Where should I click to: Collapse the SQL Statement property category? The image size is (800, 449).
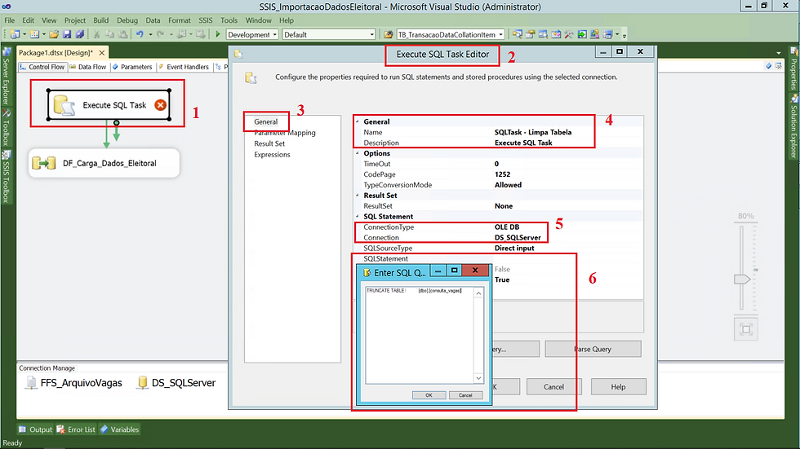pyautogui.click(x=358, y=217)
